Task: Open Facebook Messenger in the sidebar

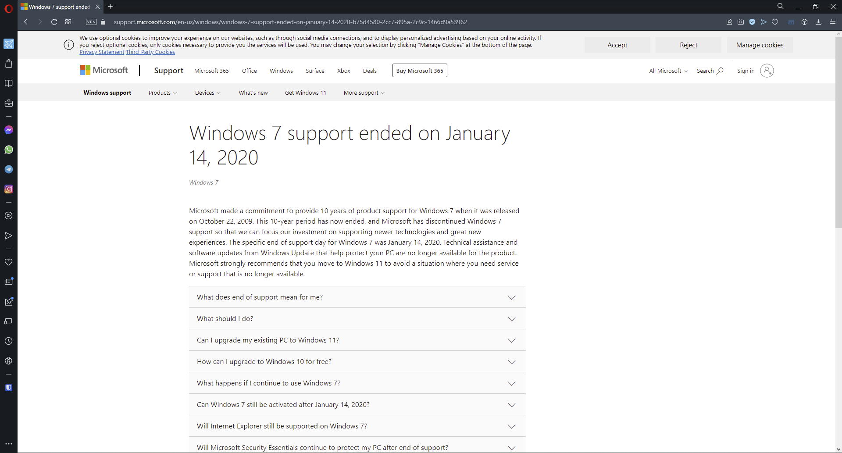Action: click(9, 130)
